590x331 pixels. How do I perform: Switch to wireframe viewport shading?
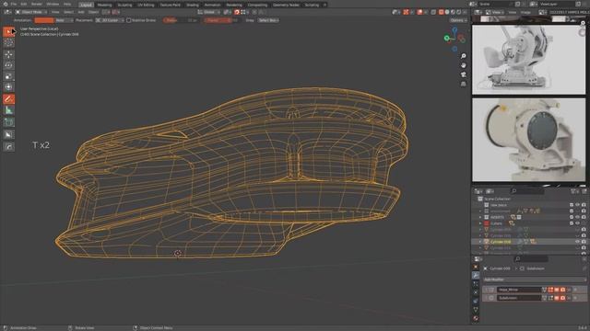[x=441, y=12]
